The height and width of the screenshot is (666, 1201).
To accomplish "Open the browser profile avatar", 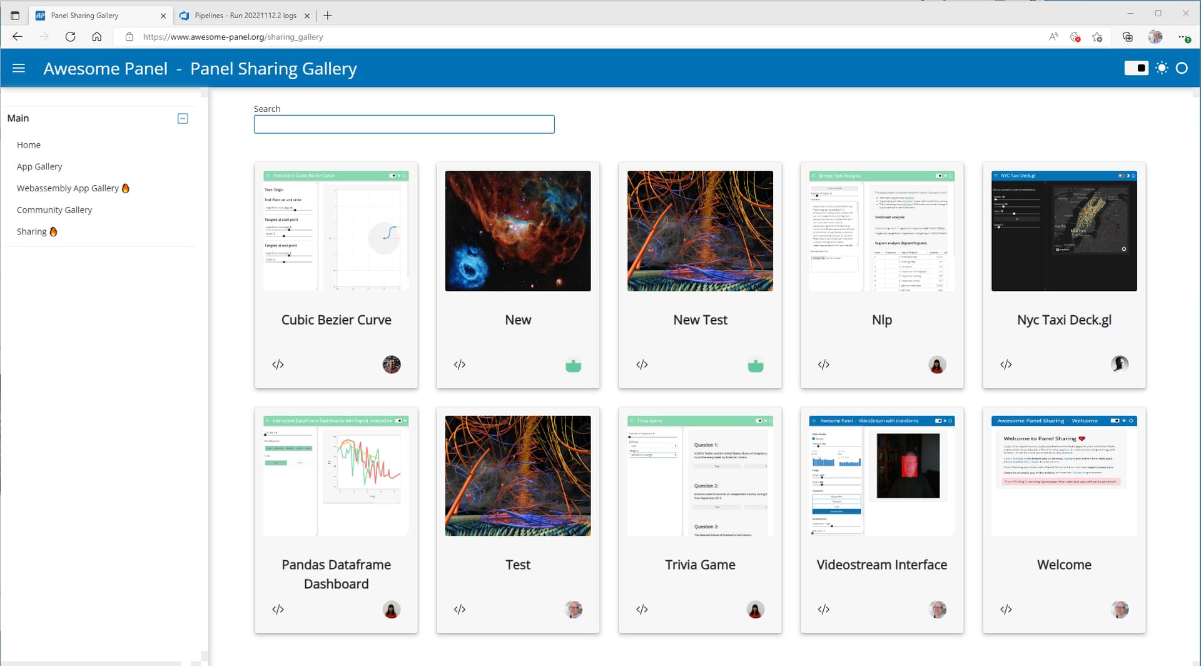I will 1155,37.
